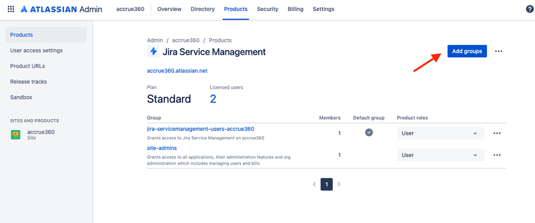
Task: Click the accrue360 site trophy icon
Action: pyautogui.click(x=16, y=135)
